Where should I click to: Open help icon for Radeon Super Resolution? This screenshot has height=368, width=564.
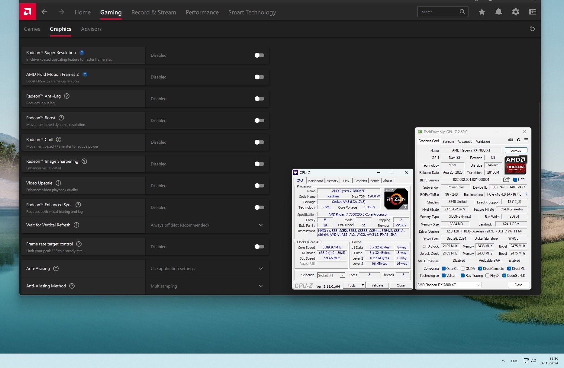pyautogui.click(x=82, y=53)
